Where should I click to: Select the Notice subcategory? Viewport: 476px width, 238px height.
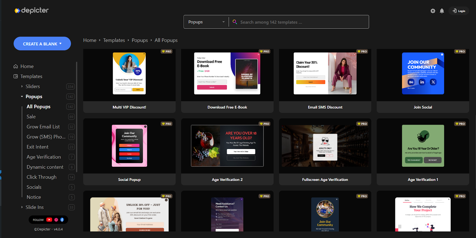34,197
